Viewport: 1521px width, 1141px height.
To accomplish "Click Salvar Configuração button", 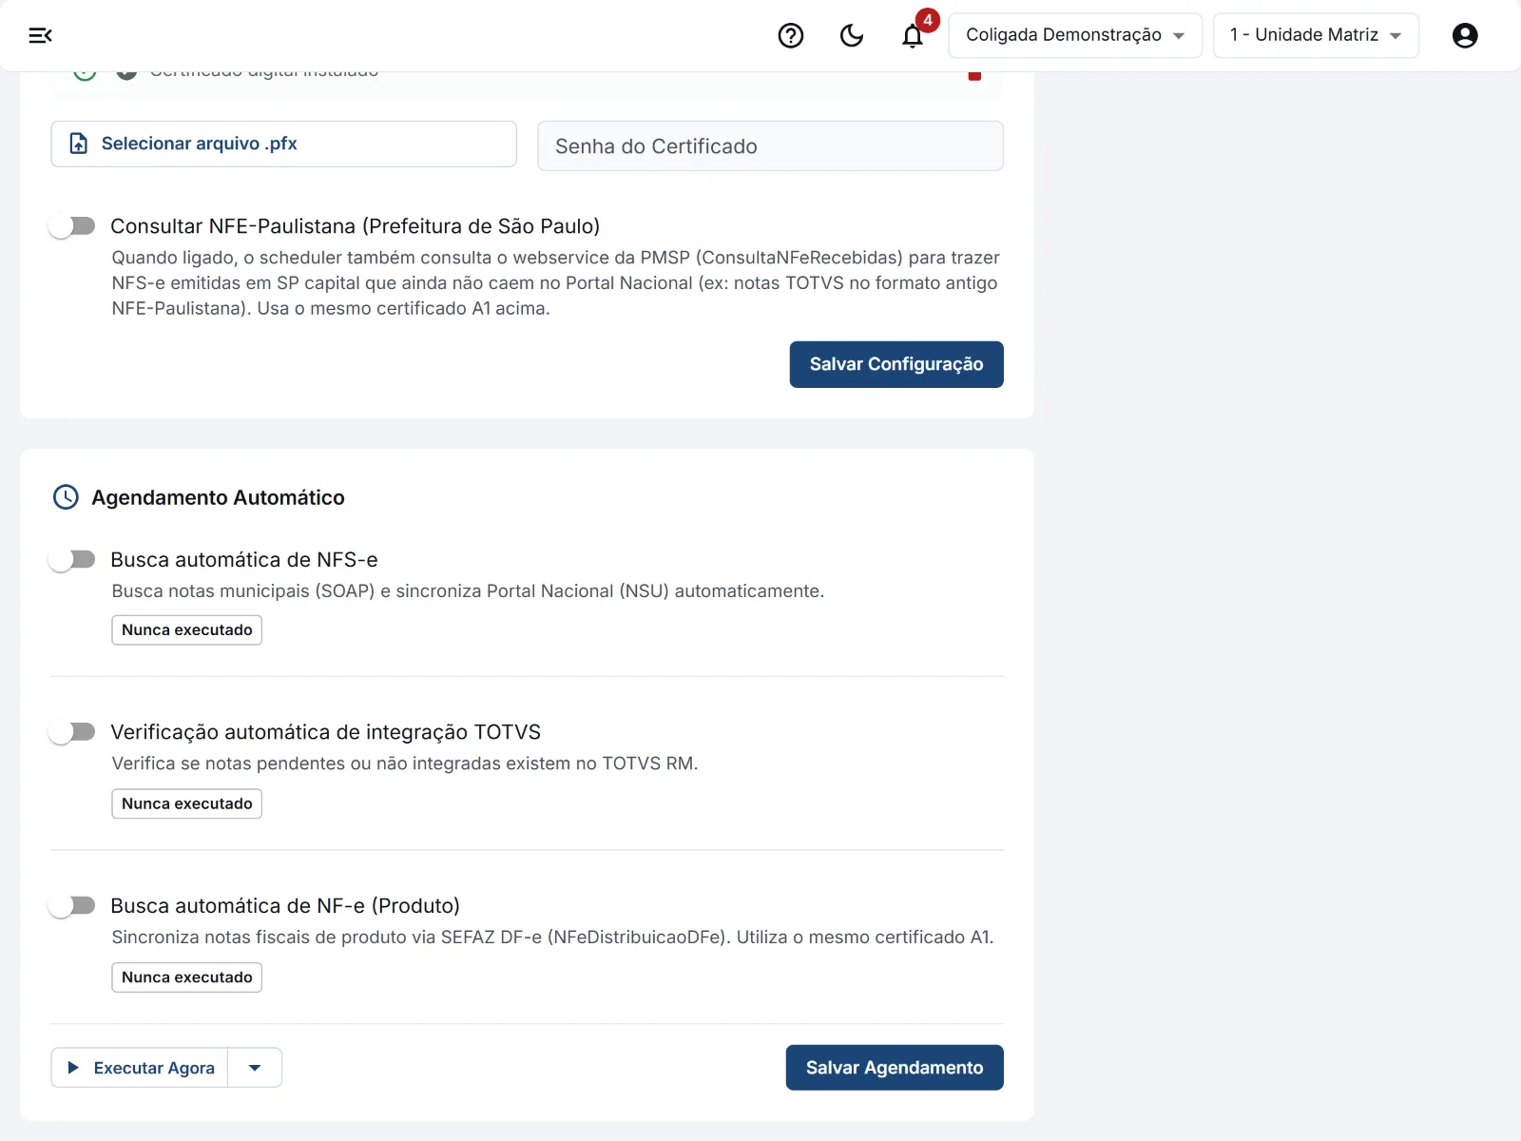I will [x=896, y=364].
